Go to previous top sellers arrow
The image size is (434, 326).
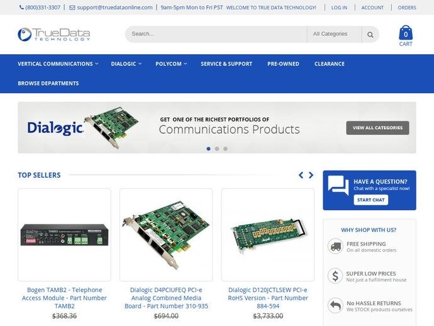(301, 175)
